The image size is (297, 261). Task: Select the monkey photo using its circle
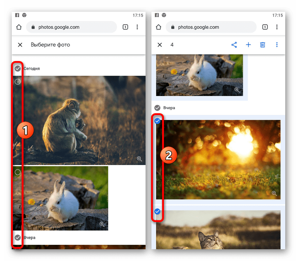[18, 82]
